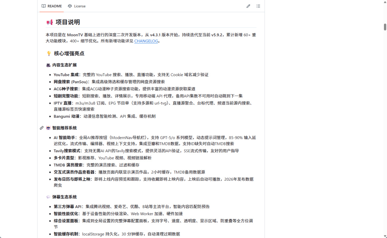Click the bold text Tavily搜索模式
Image resolution: width=387 pixels, height=238 pixels.
[x=67, y=151]
